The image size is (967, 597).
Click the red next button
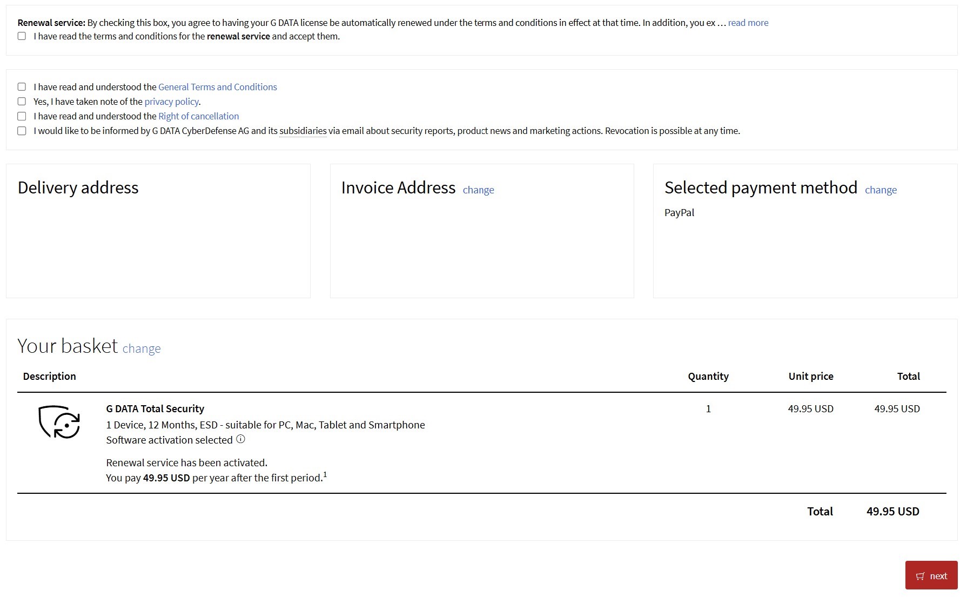pos(931,575)
